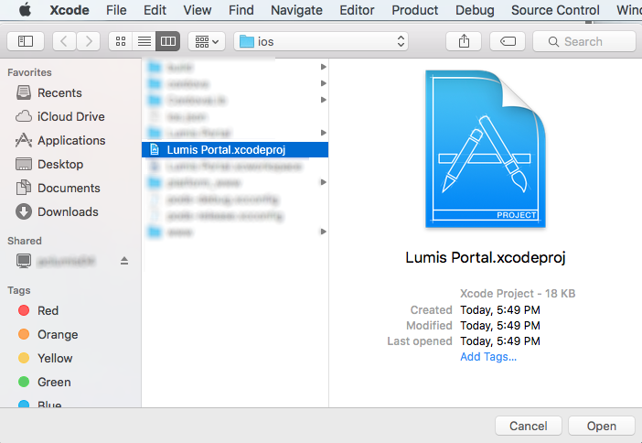This screenshot has width=642, height=443.
Task: Click the Edit Tags toolbar button
Action: (508, 41)
